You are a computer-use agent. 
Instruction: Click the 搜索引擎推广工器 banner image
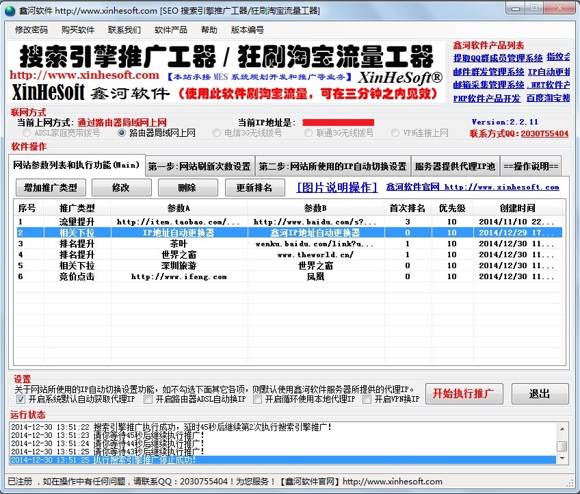click(226, 72)
